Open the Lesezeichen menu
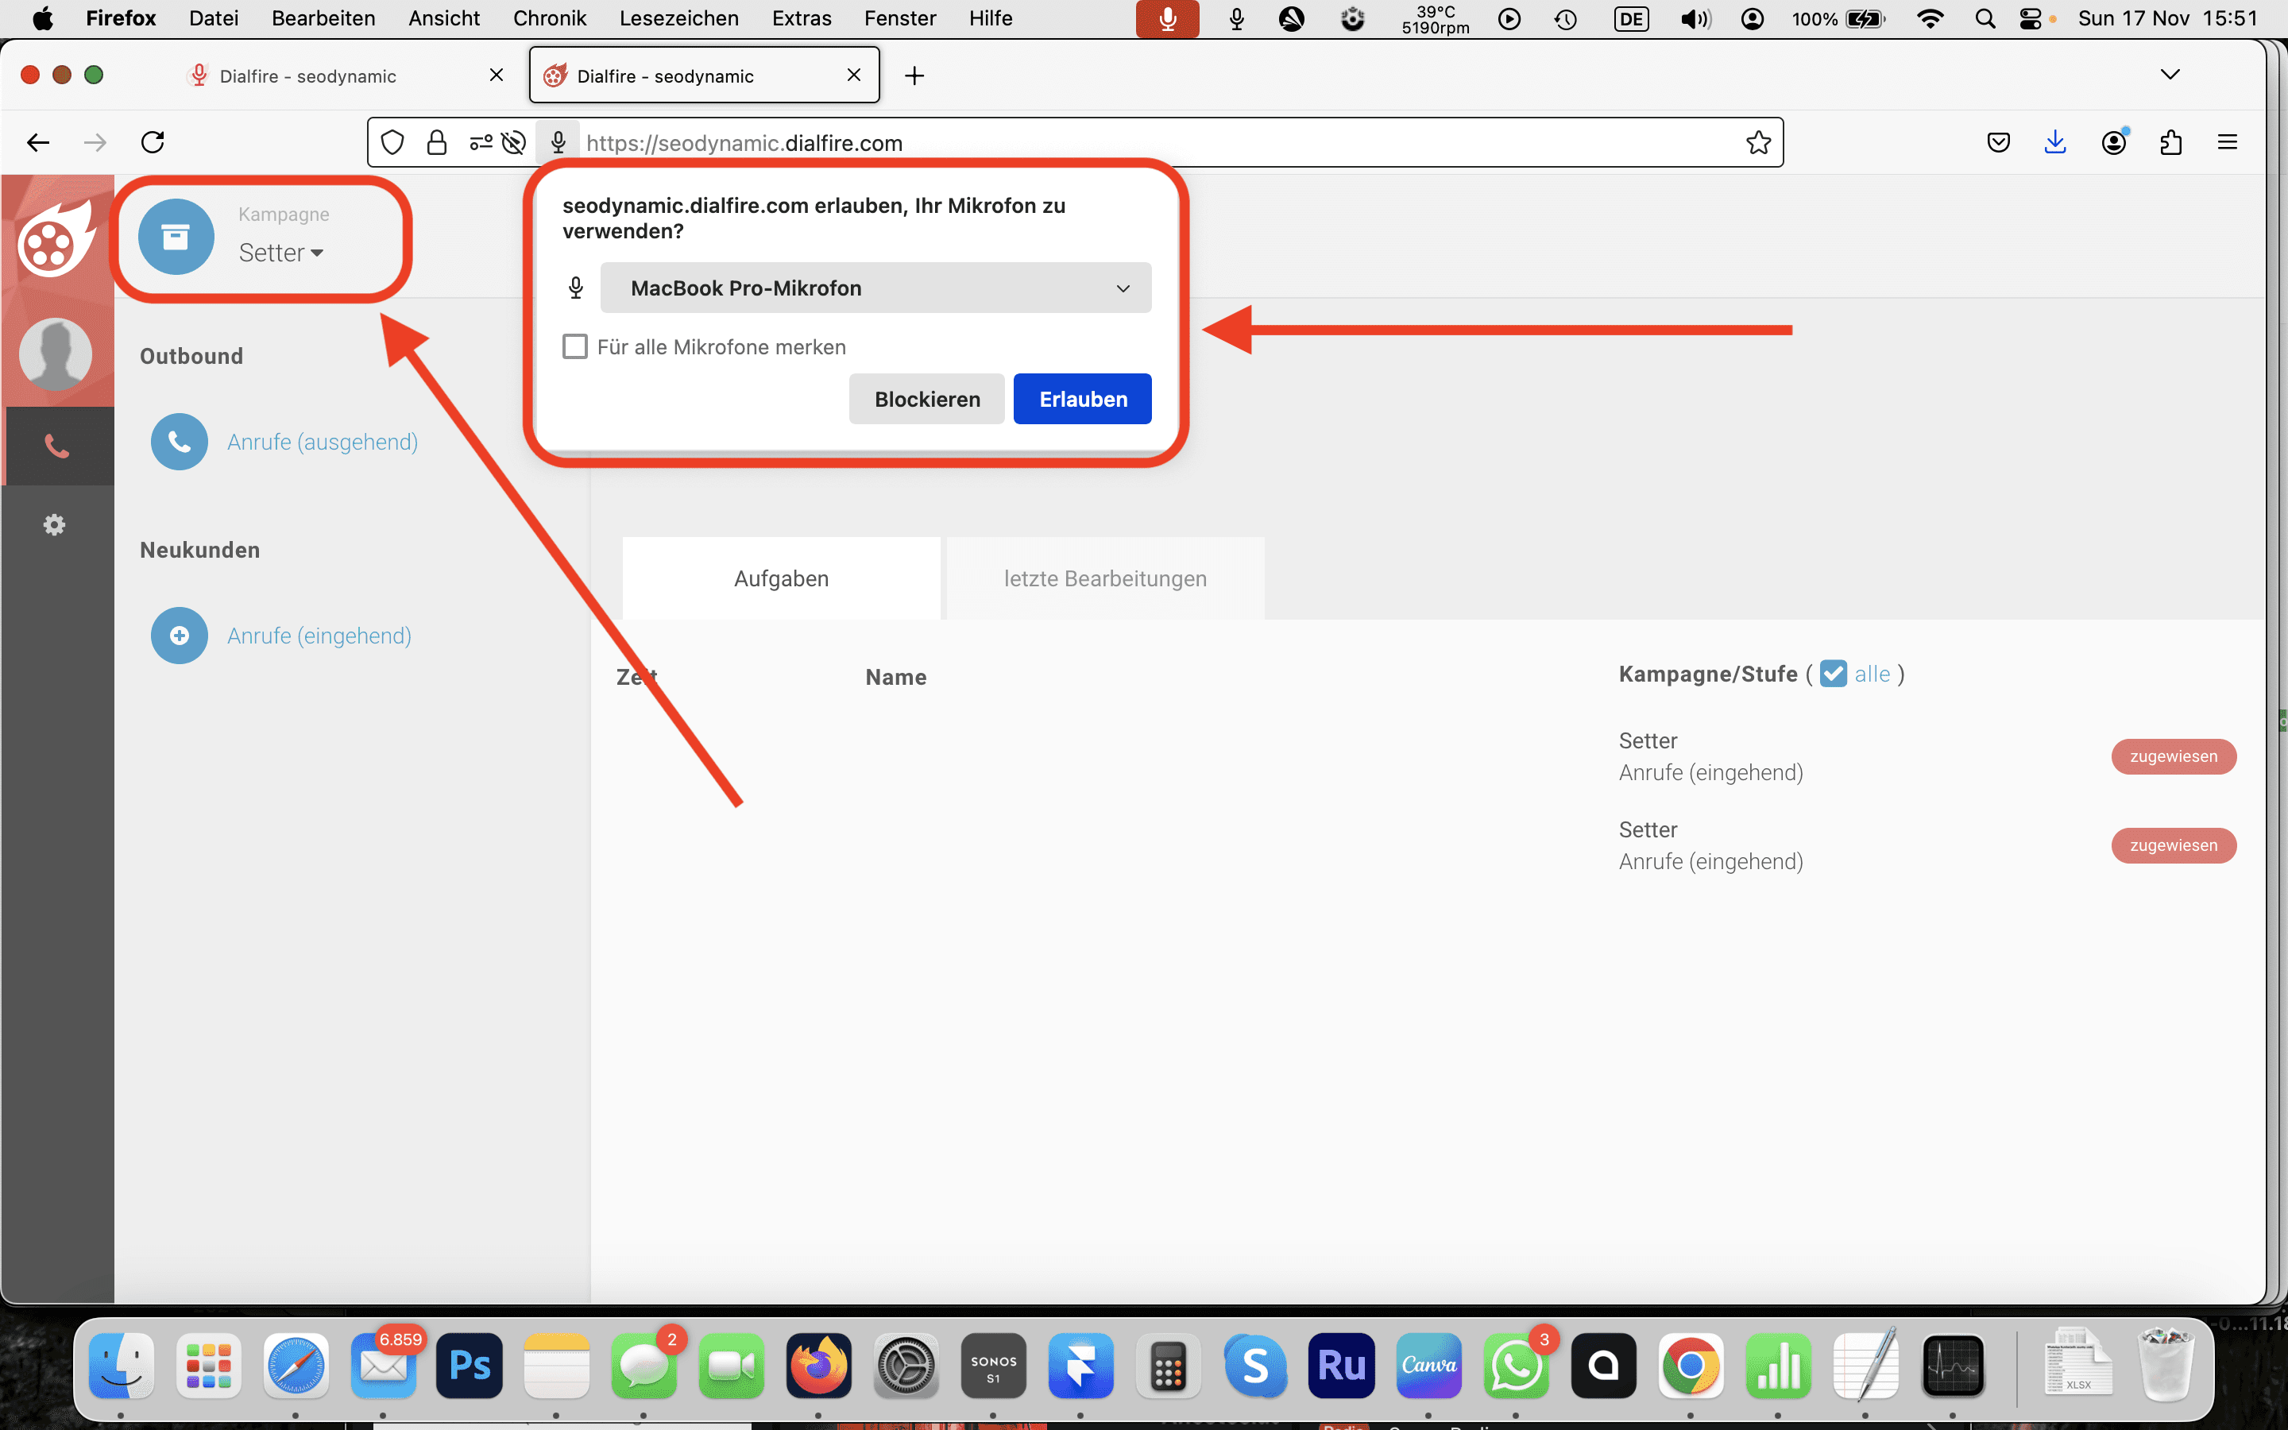2288x1430 pixels. coord(678,18)
